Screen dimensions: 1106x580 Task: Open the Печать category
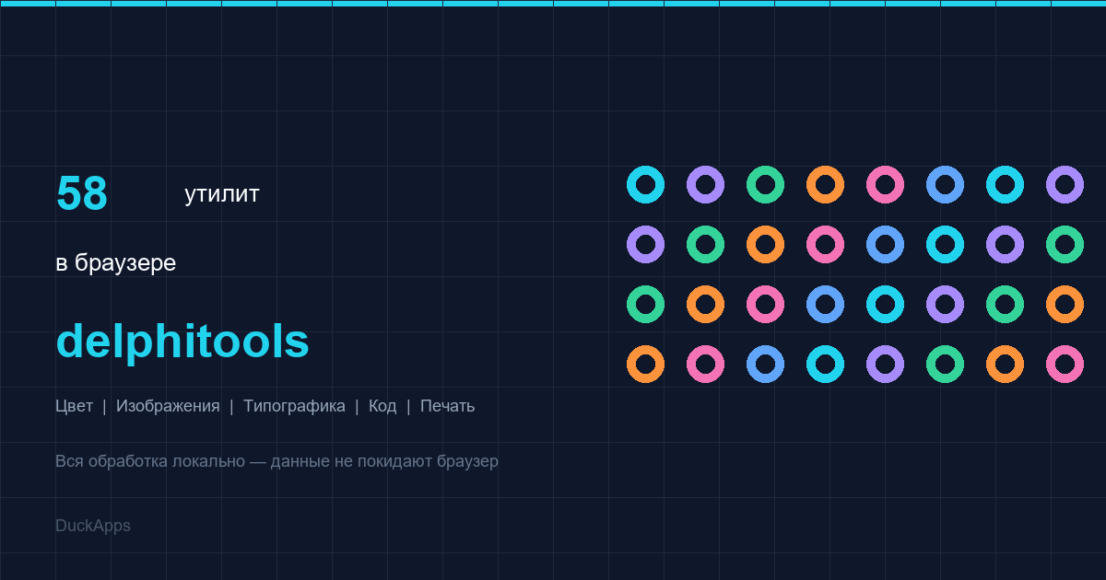coord(447,406)
